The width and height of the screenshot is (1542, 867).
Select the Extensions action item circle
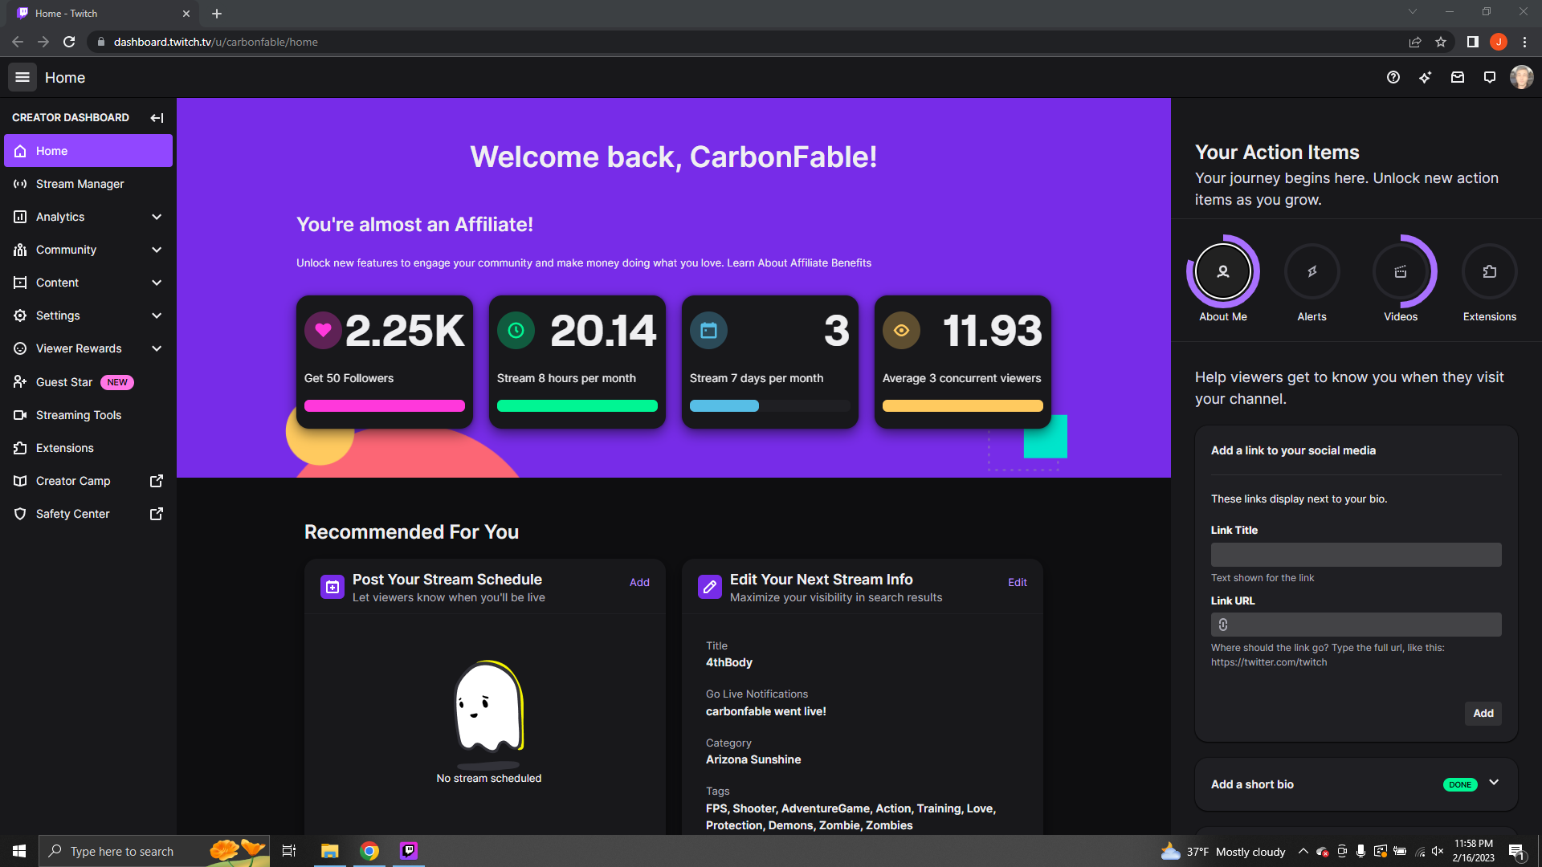point(1490,272)
